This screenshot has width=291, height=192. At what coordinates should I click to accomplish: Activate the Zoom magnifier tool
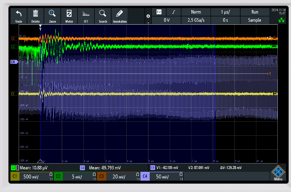pos(52,16)
